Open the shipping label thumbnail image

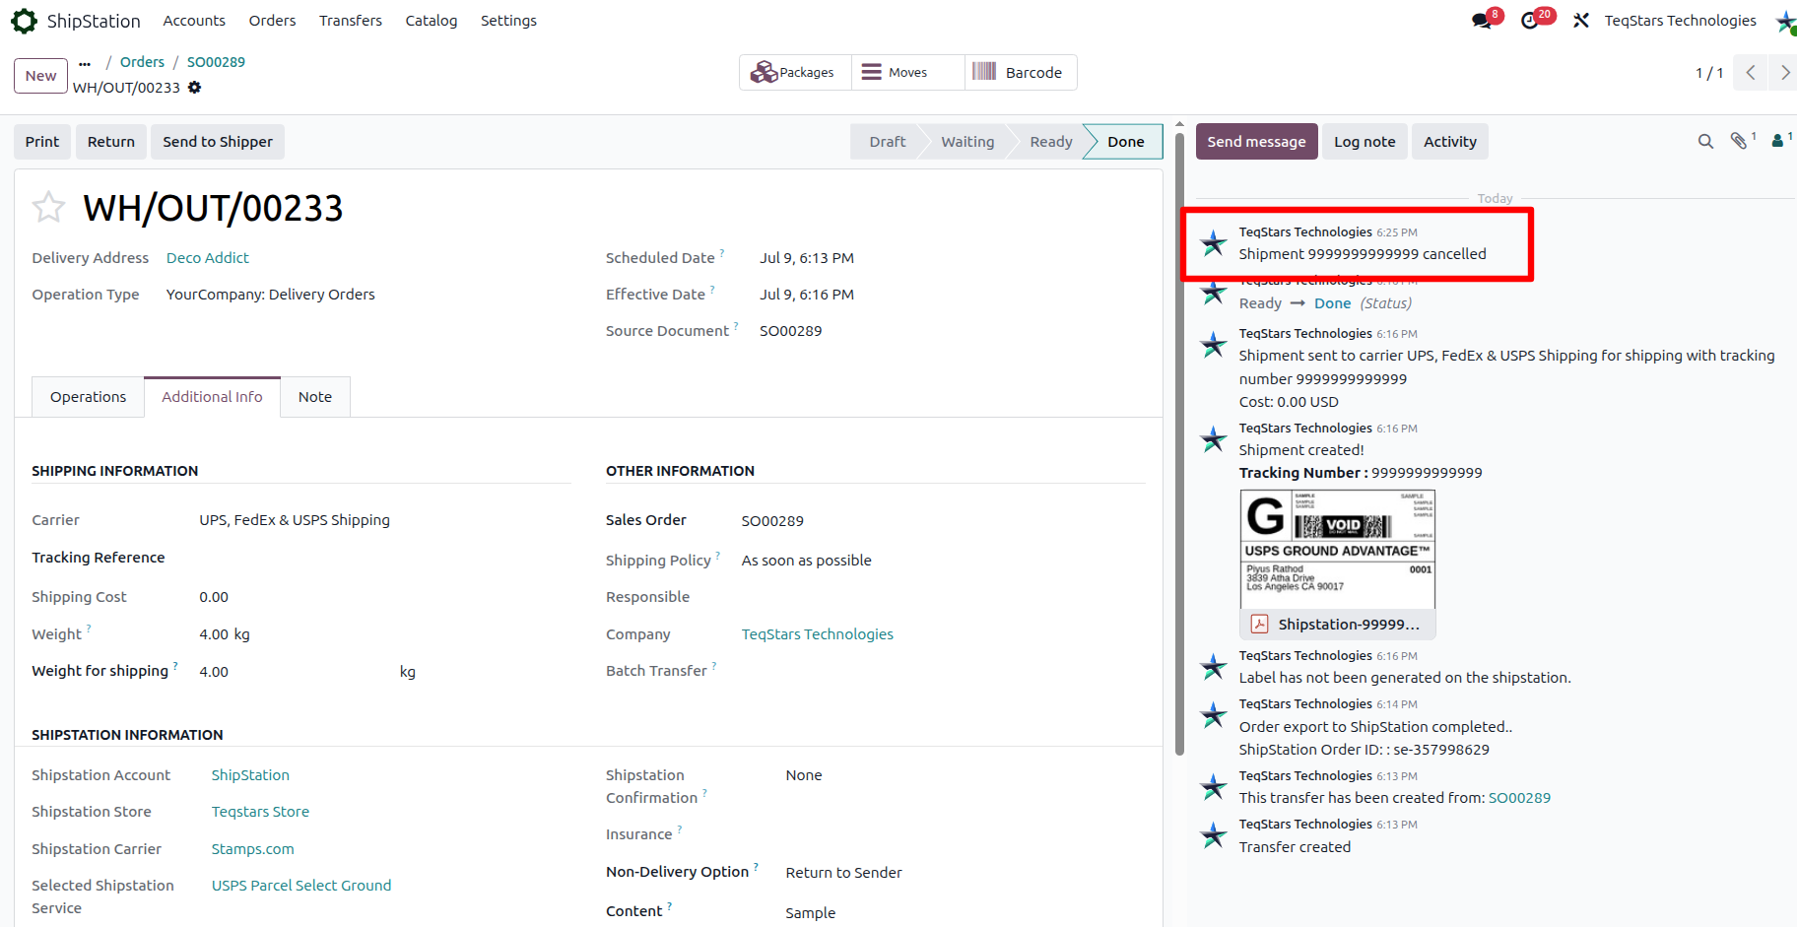click(1337, 549)
